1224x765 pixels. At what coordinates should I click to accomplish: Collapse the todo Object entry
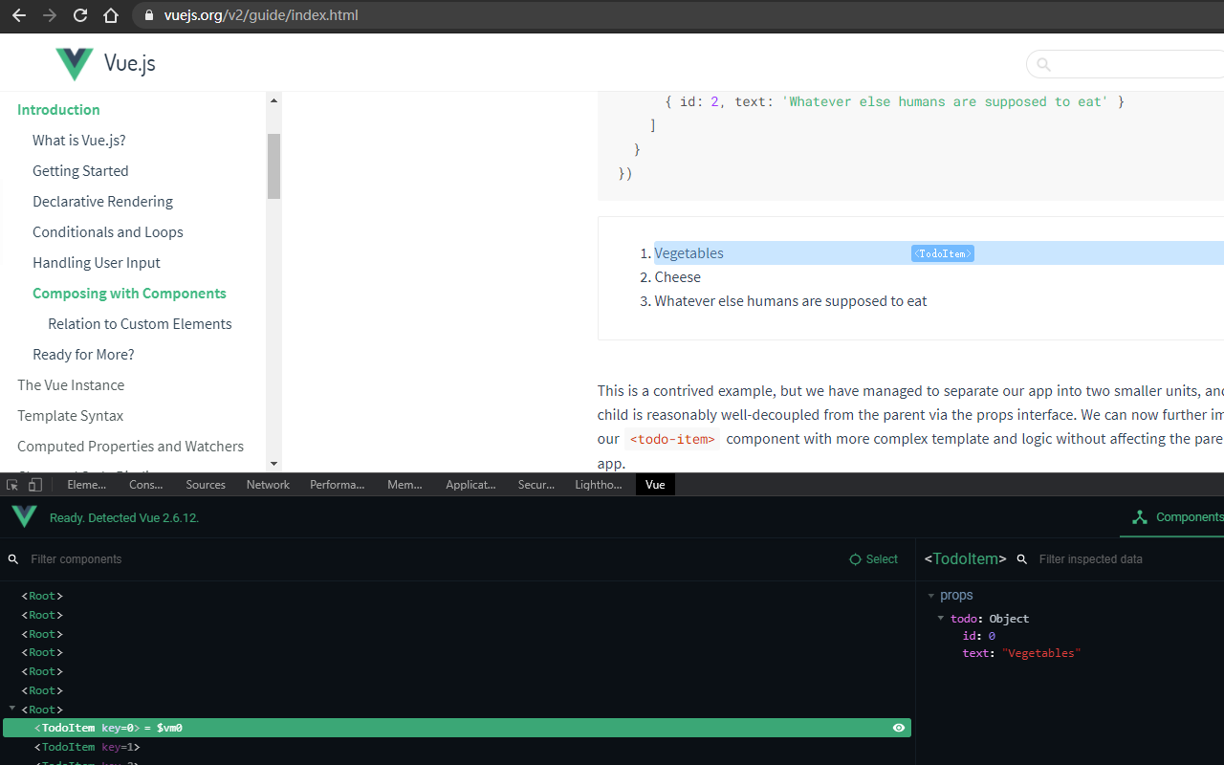click(941, 618)
